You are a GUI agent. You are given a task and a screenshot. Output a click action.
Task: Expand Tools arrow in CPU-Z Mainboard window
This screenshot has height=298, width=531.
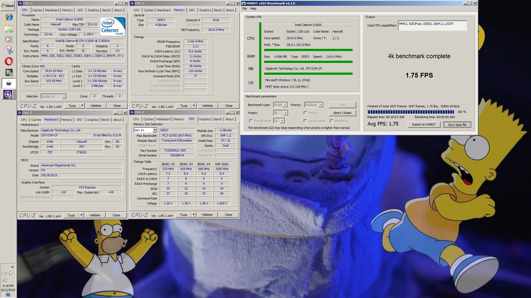click(x=81, y=215)
